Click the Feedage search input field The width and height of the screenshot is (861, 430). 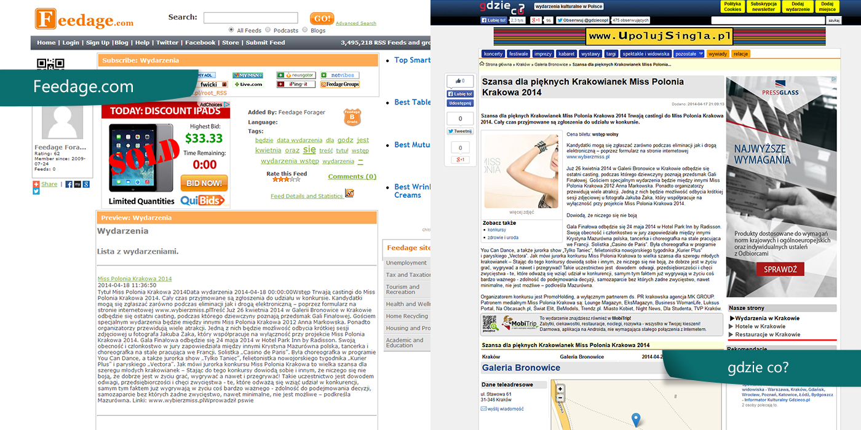click(250, 18)
